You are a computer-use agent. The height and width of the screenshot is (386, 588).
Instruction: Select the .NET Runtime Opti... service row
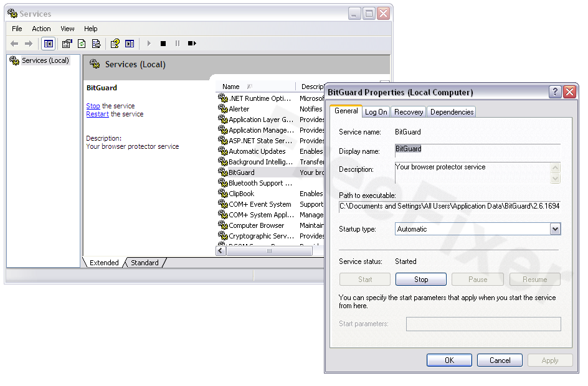270,98
